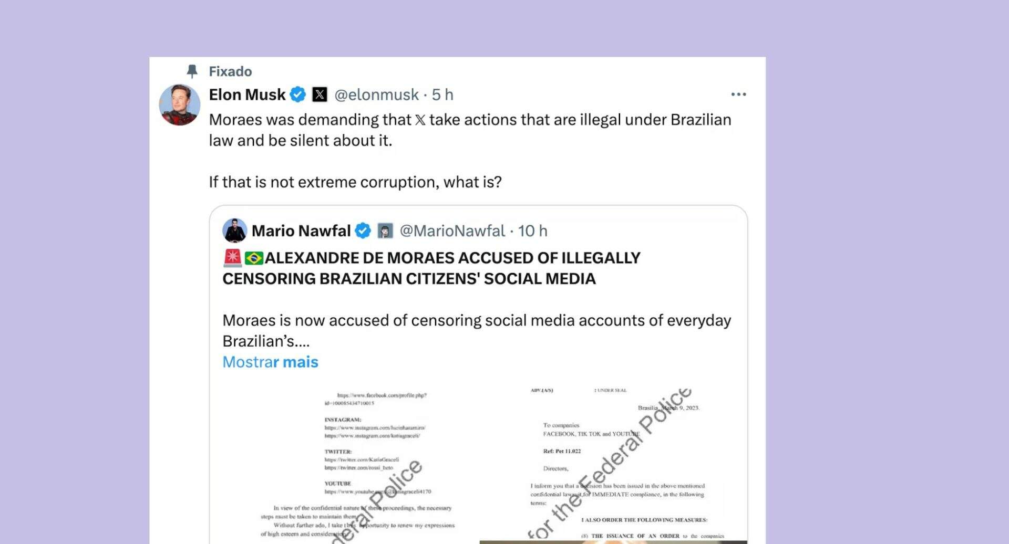1009x544 pixels.
Task: Open the three-dot more options menu
Action: pyautogui.click(x=738, y=95)
